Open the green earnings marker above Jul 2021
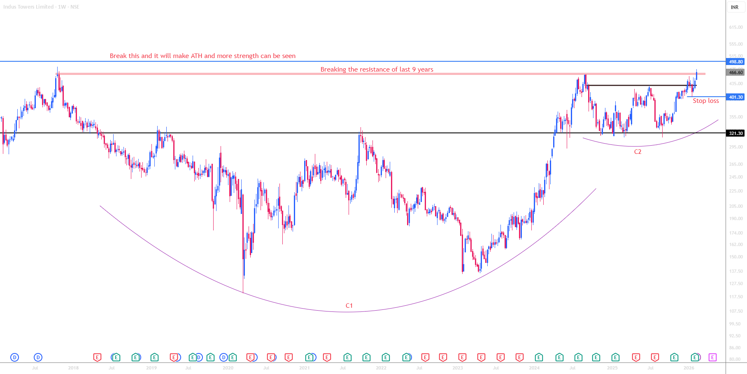This screenshot has height=374, width=747. click(x=347, y=358)
